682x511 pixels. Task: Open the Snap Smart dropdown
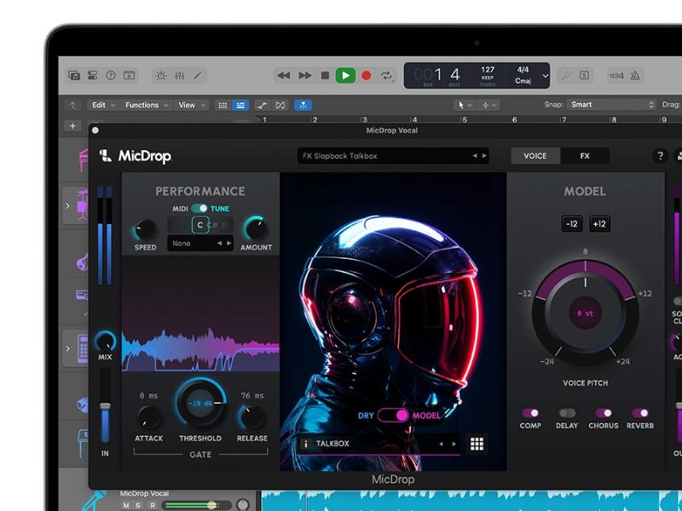(x=610, y=104)
